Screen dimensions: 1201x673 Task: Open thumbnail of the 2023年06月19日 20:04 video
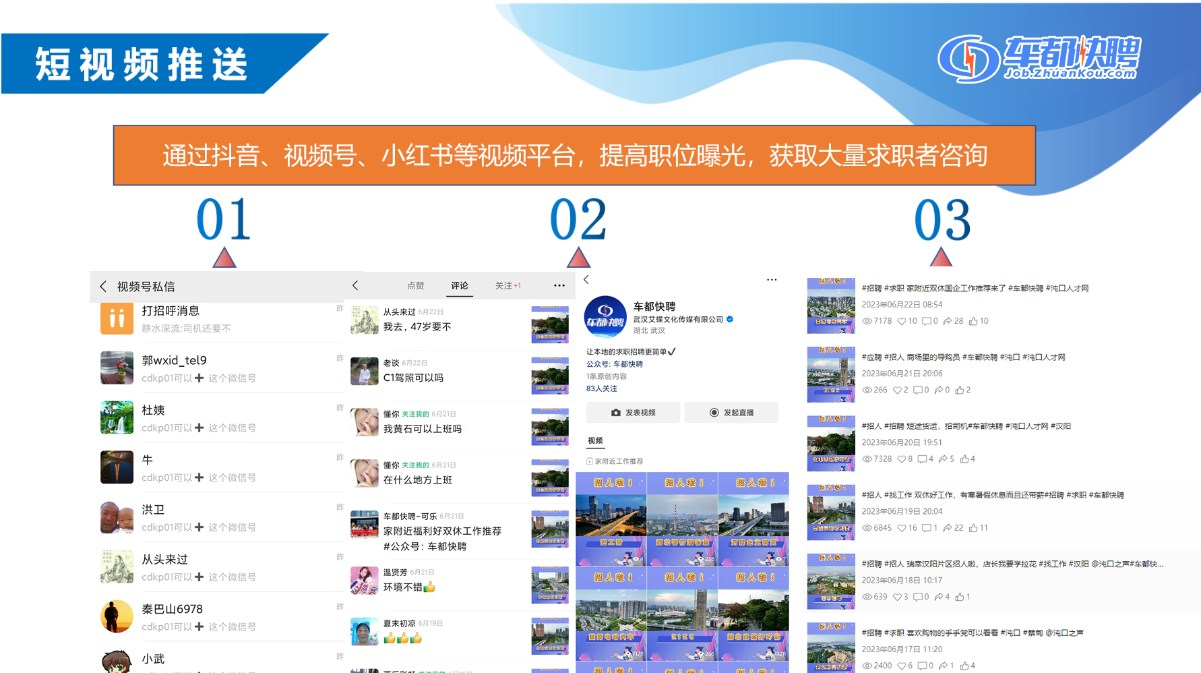(831, 513)
